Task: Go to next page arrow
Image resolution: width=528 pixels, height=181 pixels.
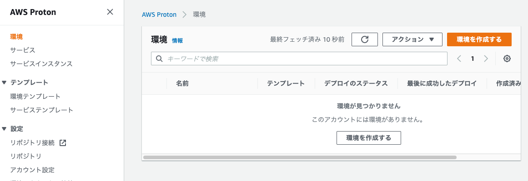Action: (x=486, y=59)
